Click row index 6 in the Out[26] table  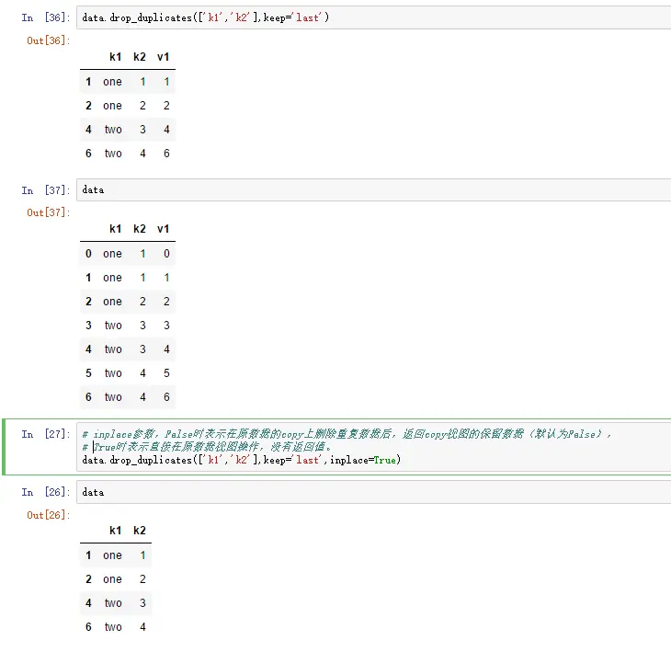click(x=88, y=627)
